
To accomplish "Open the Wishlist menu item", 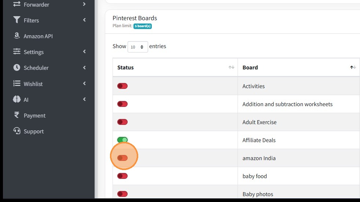I will click(x=33, y=84).
